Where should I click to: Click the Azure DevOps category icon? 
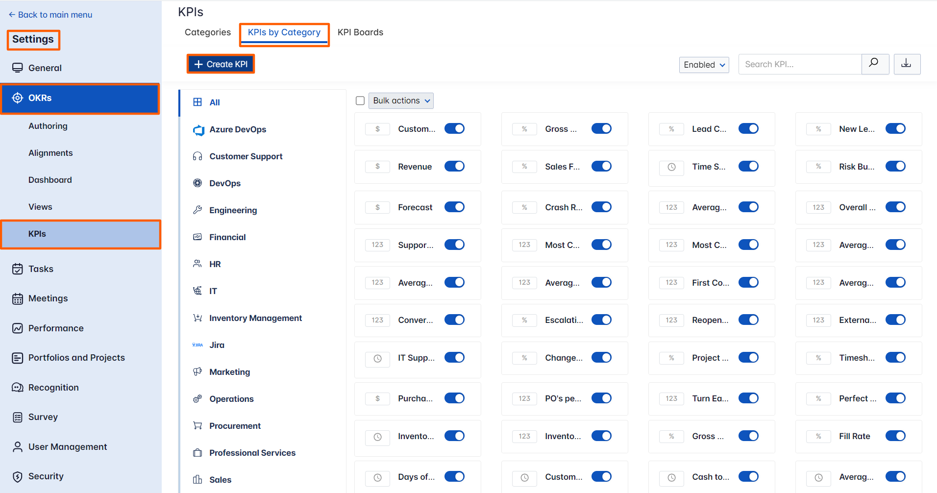[x=198, y=130]
